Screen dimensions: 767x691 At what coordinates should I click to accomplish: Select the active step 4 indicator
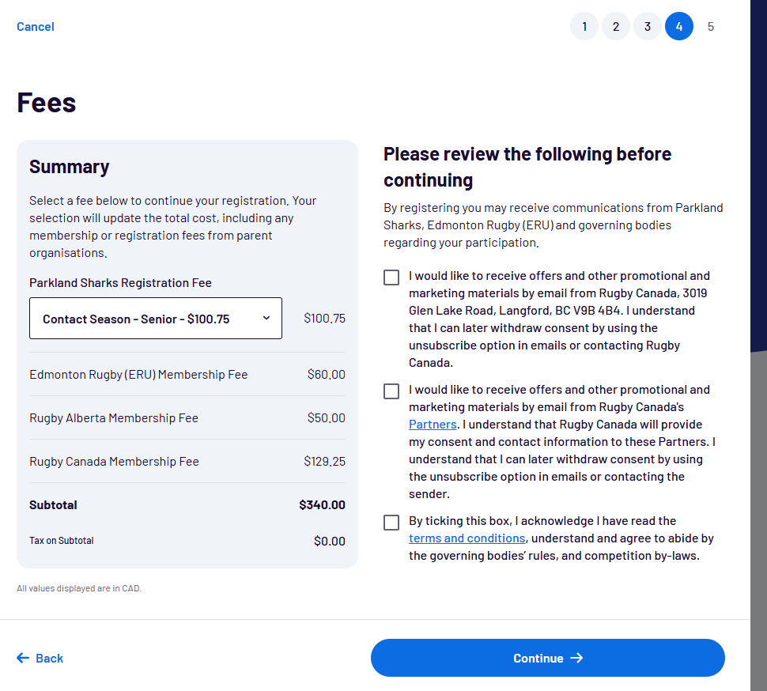click(679, 27)
